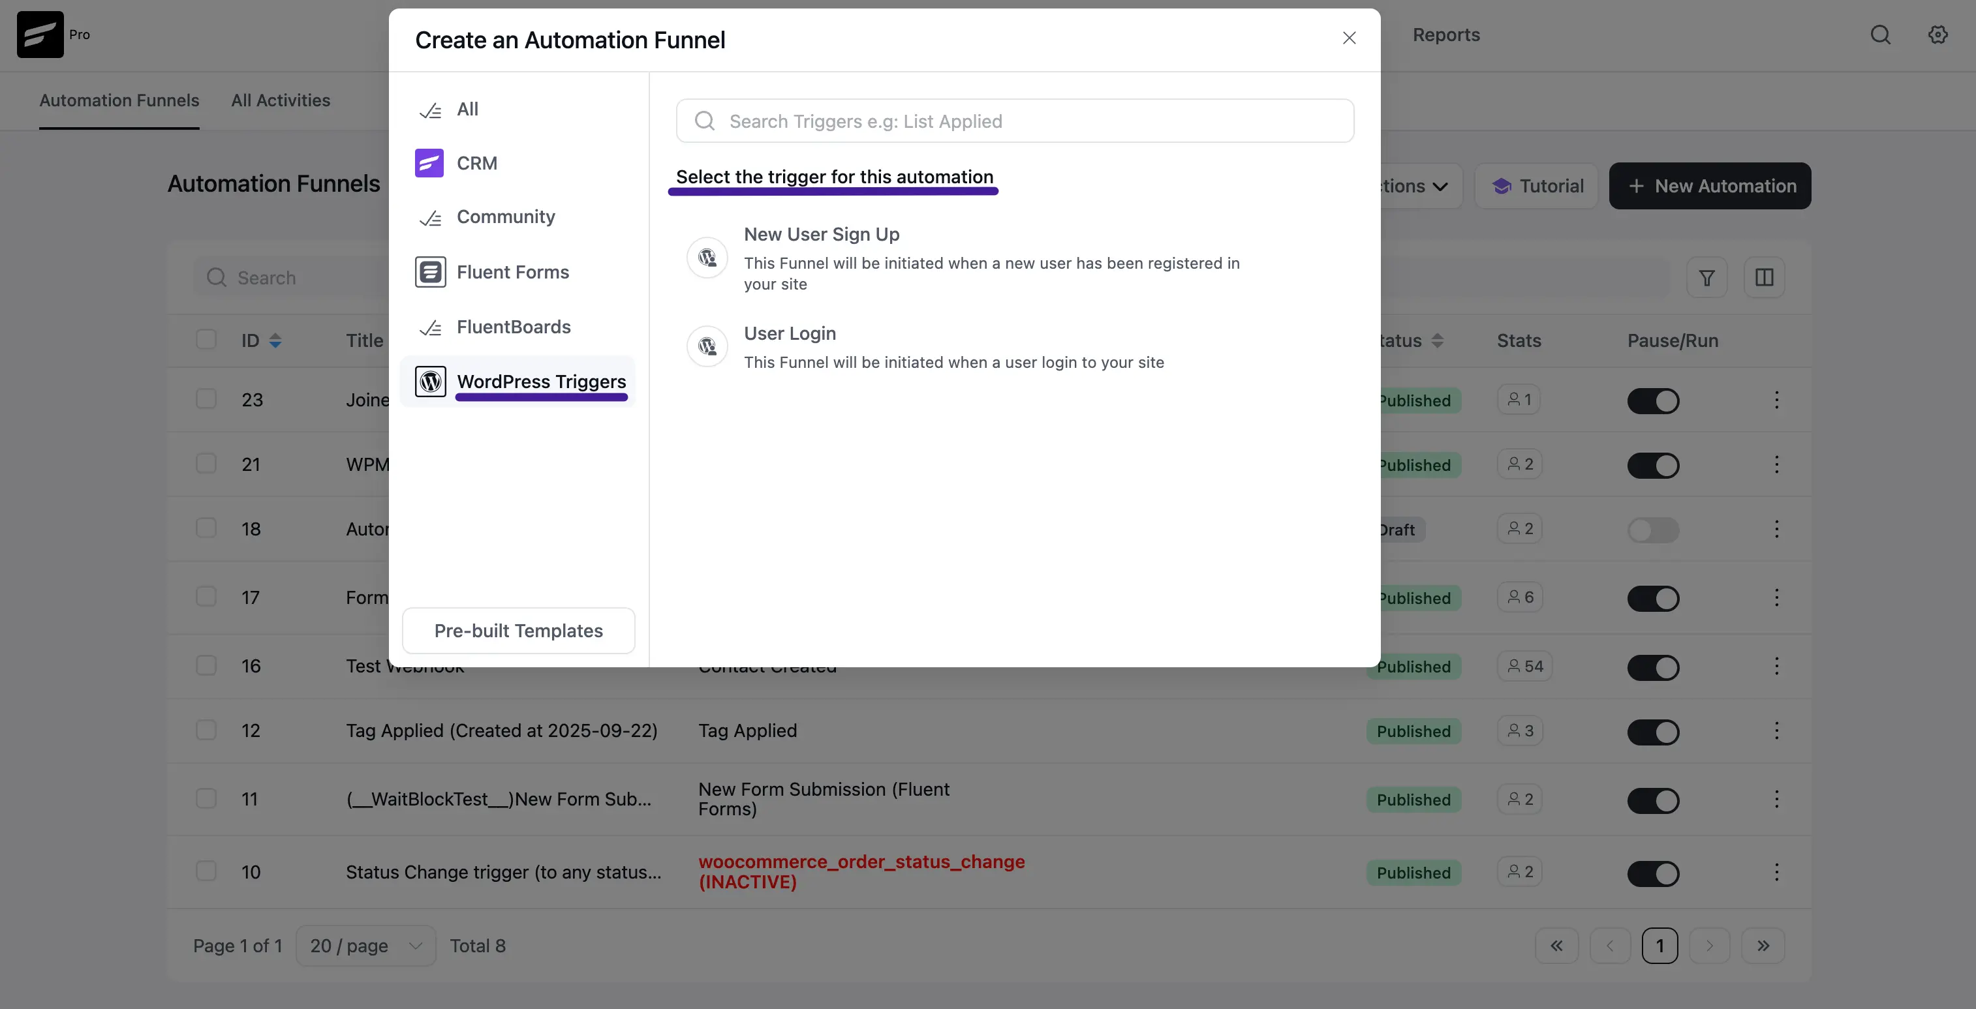Click the WordPress Triggers logo icon
1976x1009 pixels.
click(430, 381)
